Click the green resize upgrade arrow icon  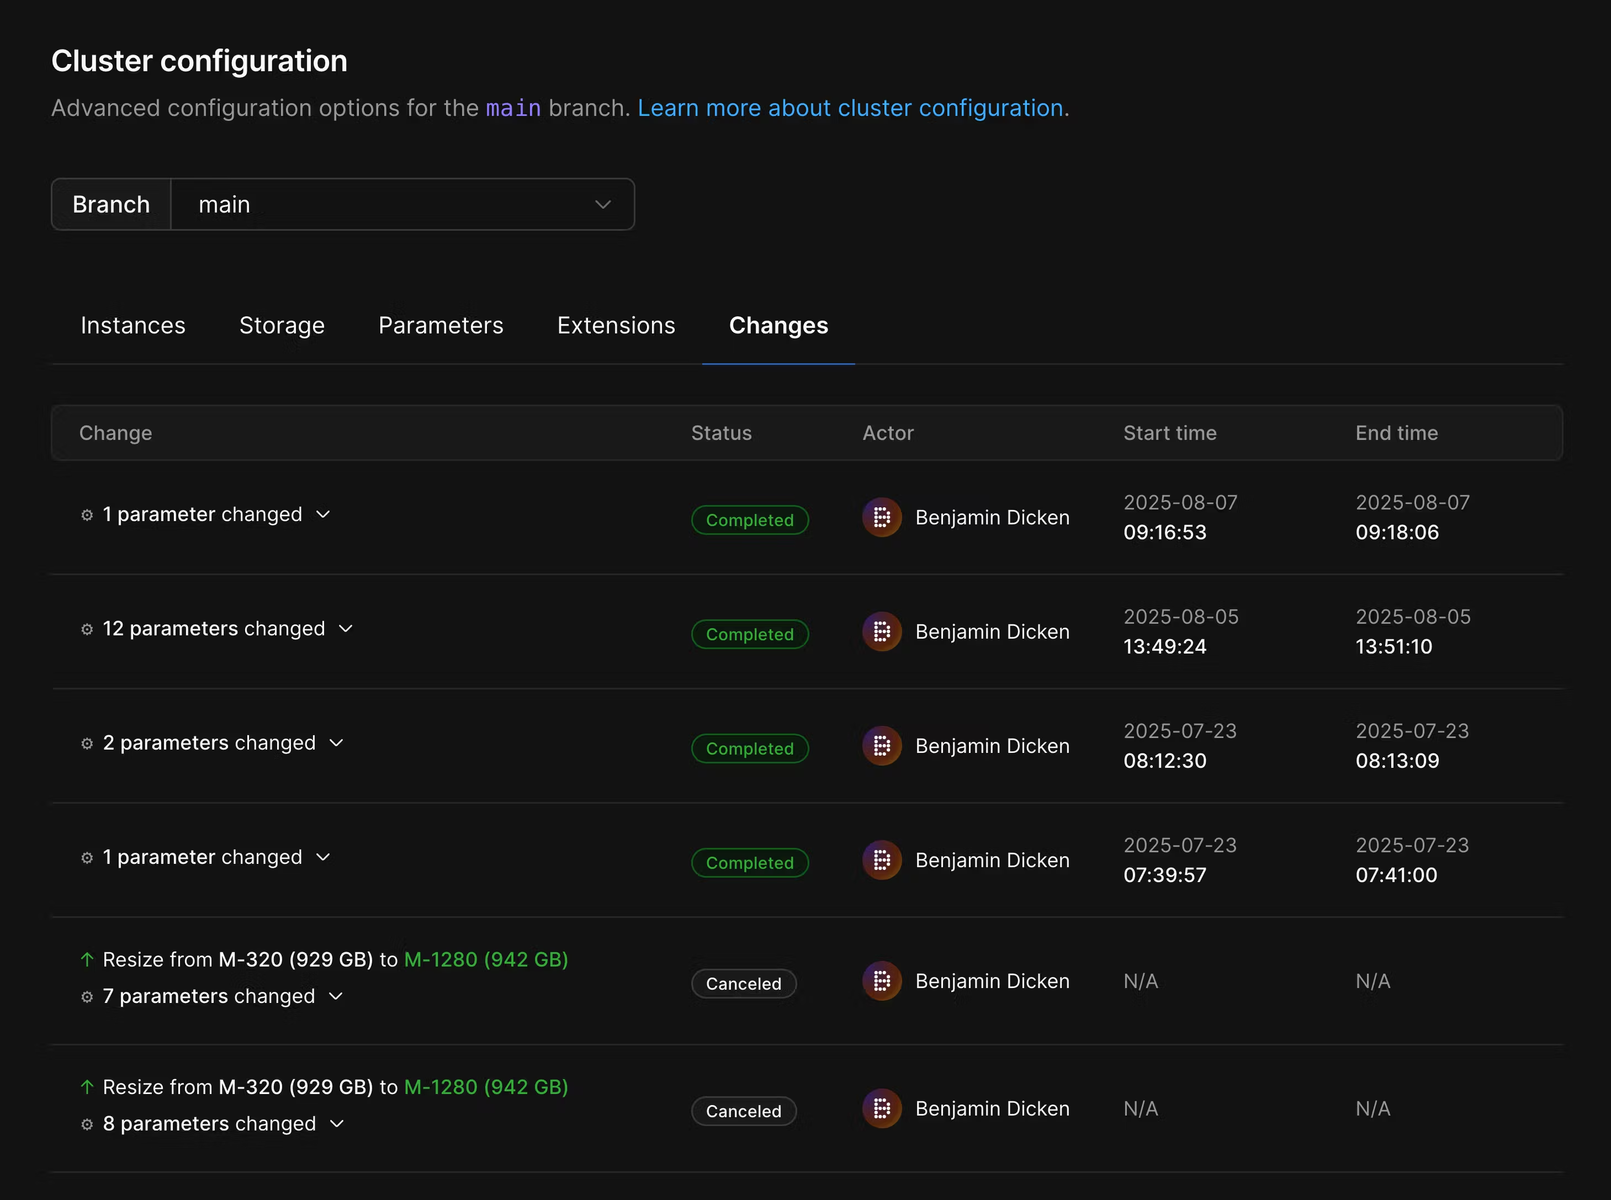point(88,959)
